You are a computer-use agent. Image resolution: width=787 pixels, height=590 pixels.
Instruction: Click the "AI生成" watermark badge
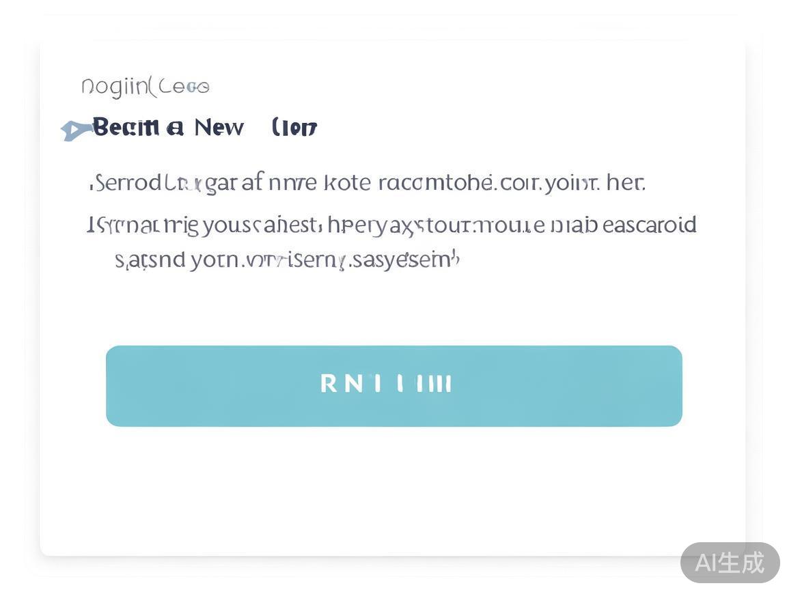coord(730,563)
